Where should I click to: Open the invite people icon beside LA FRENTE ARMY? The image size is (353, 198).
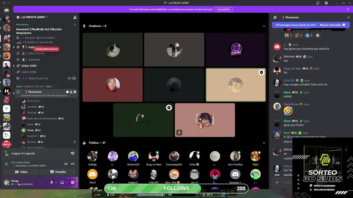pos(75,17)
